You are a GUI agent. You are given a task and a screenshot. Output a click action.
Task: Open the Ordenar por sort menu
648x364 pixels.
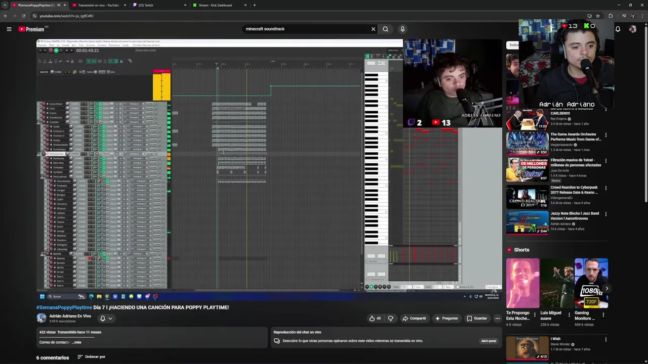coord(91,357)
